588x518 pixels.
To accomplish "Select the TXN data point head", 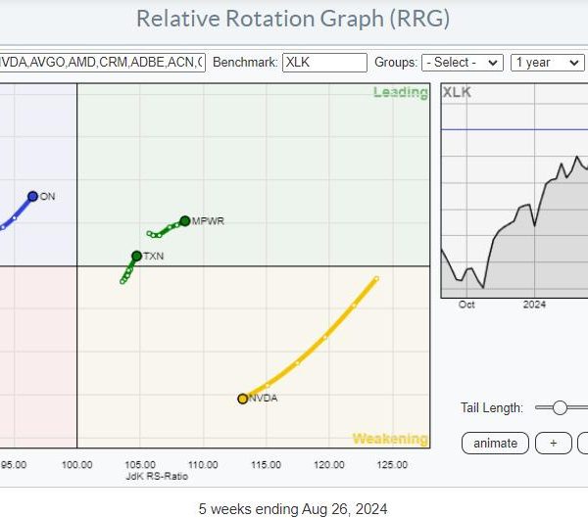I will pyautogui.click(x=137, y=256).
